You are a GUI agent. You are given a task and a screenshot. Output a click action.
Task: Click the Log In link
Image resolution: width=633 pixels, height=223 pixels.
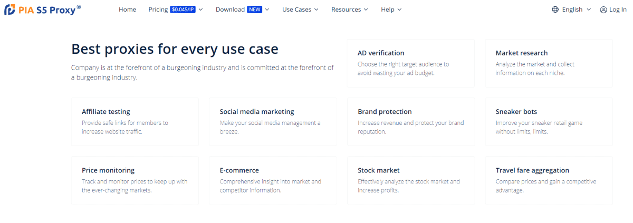coord(618,9)
